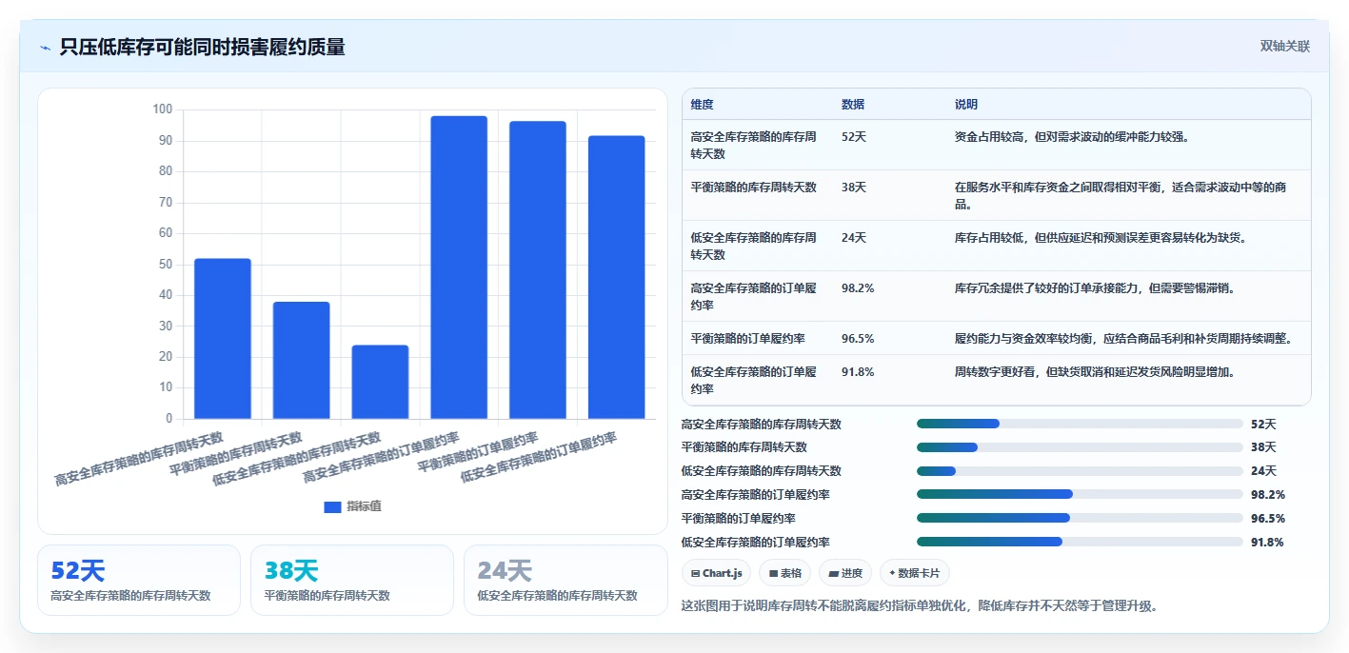Click the footer caption starting 这张图用于说明
This screenshot has height=653, width=1349.
(x=920, y=605)
